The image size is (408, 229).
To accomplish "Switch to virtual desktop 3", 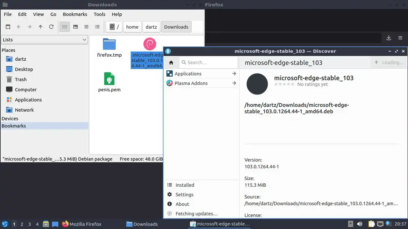I will 30,224.
